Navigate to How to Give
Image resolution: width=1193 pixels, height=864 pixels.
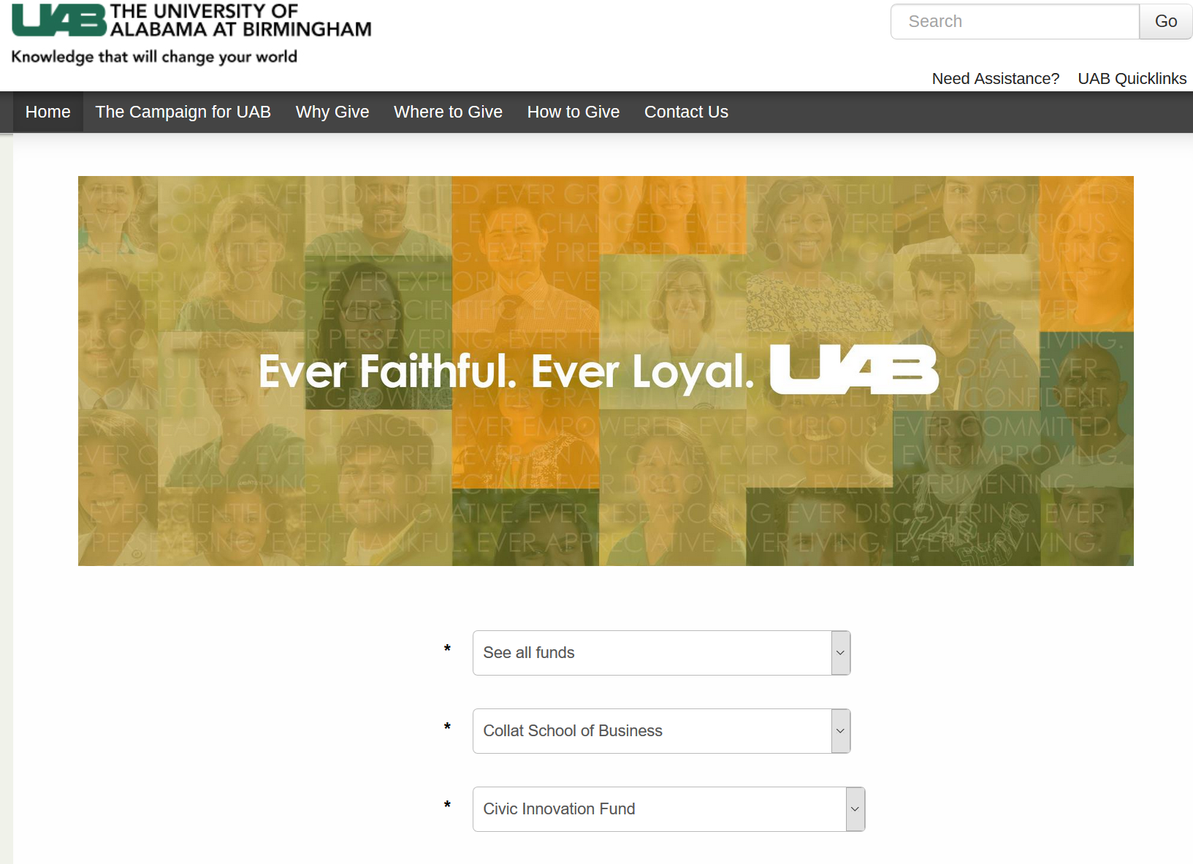point(573,112)
